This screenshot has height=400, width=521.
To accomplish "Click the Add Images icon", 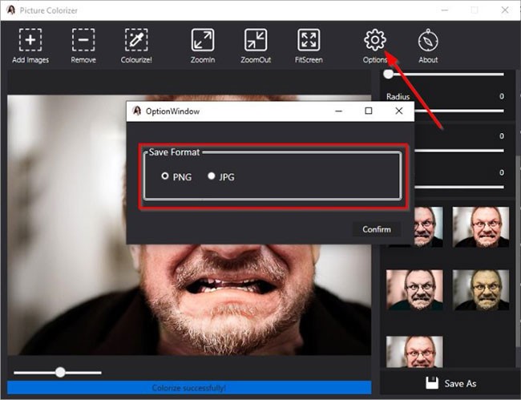I will click(x=30, y=40).
